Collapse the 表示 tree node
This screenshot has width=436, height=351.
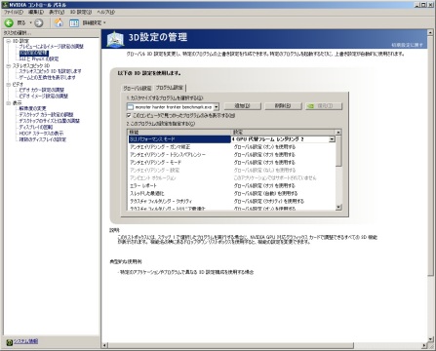[x=9, y=103]
